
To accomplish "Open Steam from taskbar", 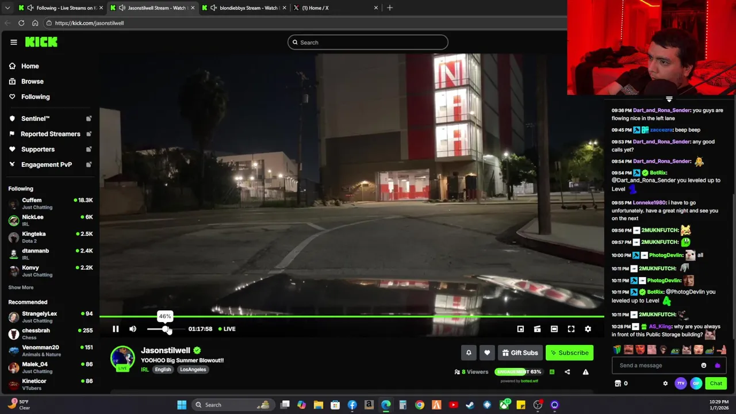I will pos(470,405).
